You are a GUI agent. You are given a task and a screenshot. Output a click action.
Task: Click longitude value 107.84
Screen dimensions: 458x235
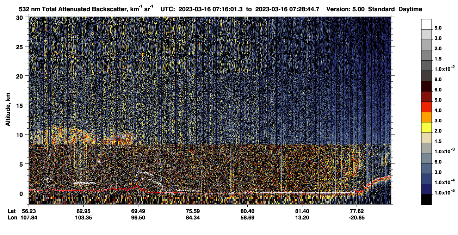point(28,218)
